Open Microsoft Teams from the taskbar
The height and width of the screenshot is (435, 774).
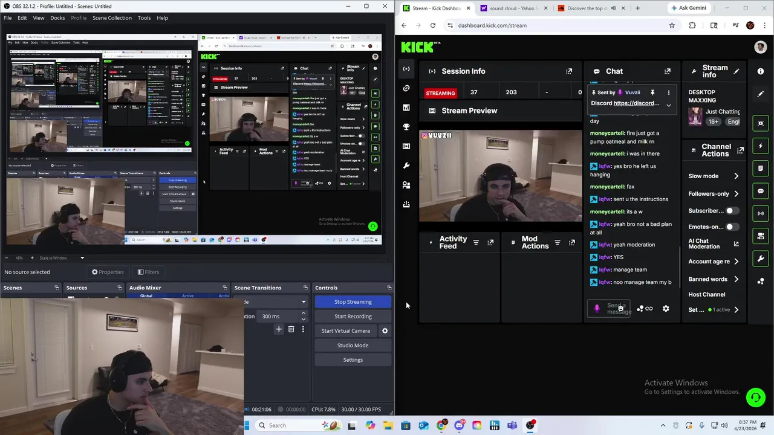click(512, 425)
